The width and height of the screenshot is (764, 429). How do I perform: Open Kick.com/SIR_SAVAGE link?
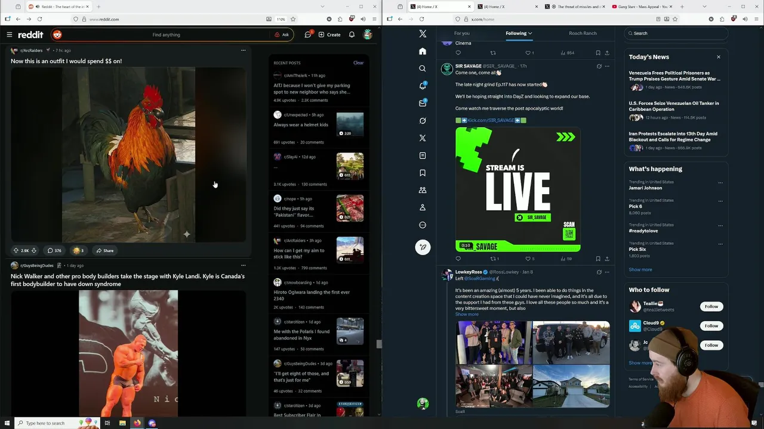point(491,120)
